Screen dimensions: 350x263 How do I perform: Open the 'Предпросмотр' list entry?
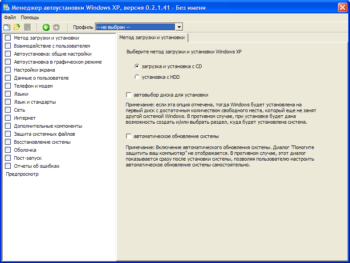[x=22, y=174]
